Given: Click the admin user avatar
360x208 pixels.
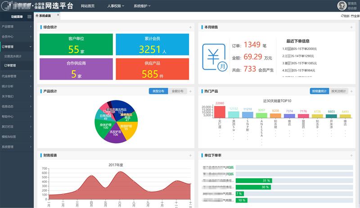Looking at the screenshot, I should point(342,5).
